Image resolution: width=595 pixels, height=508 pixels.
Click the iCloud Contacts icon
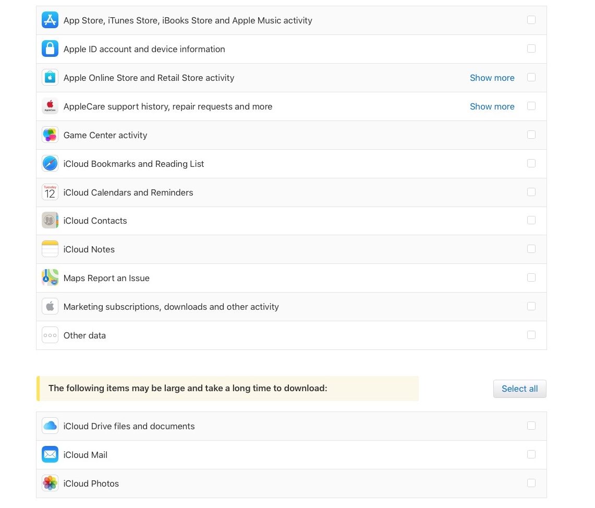click(50, 221)
